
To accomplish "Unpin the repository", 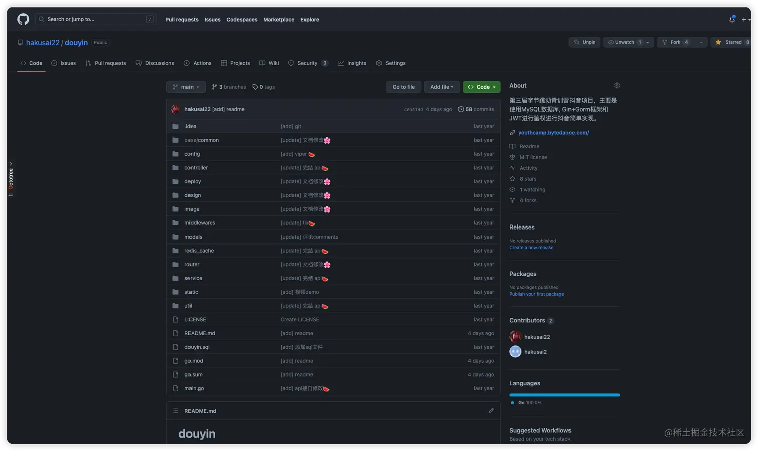I will pos(584,42).
